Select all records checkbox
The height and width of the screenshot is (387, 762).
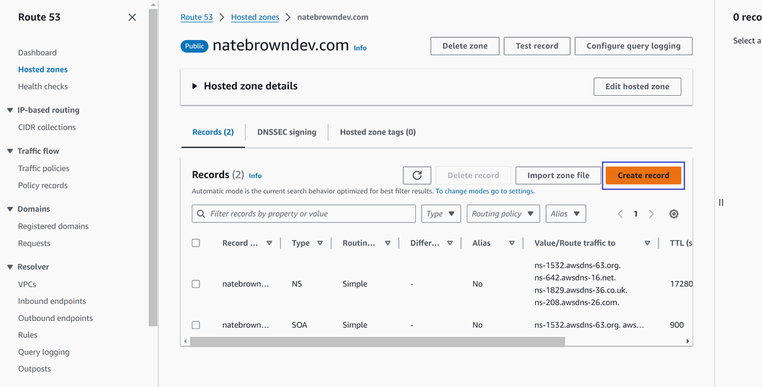click(x=196, y=243)
